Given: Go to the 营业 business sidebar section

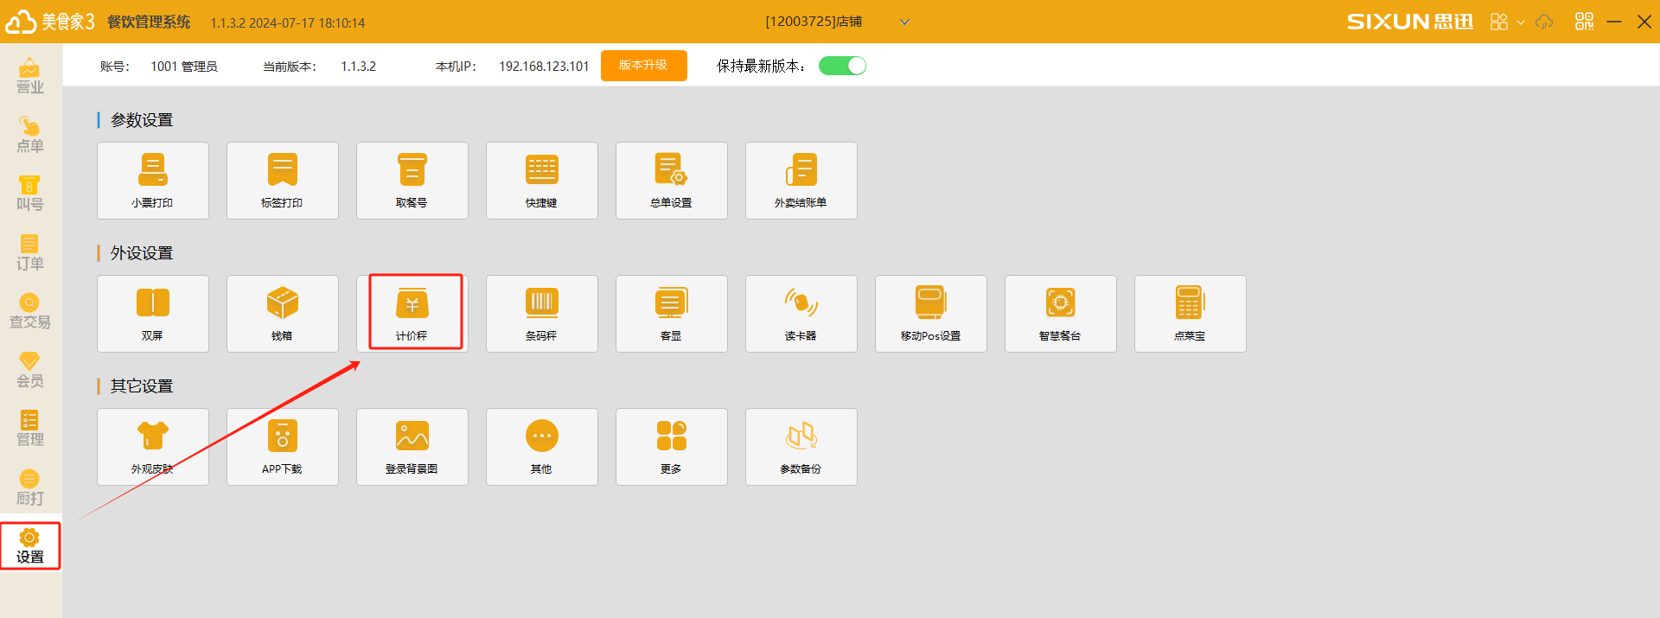Looking at the screenshot, I should [x=30, y=76].
